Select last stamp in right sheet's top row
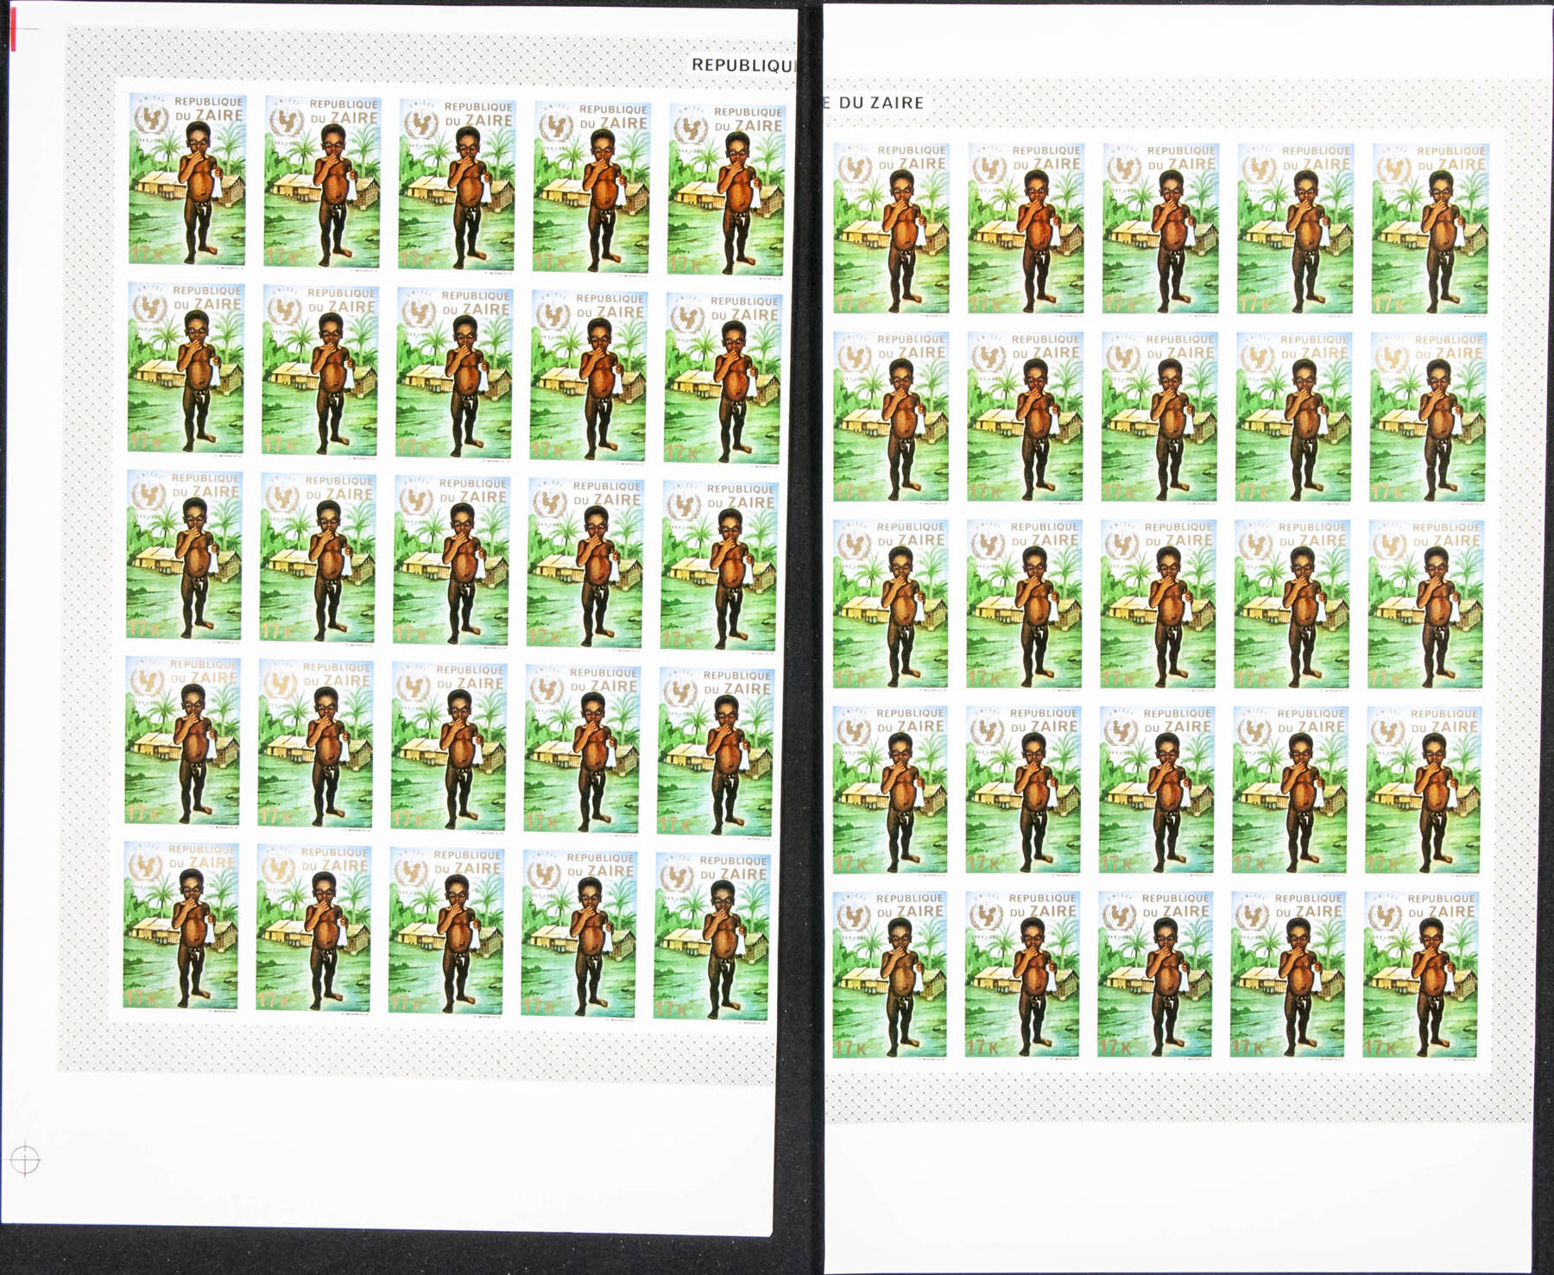 pyautogui.click(x=1430, y=229)
